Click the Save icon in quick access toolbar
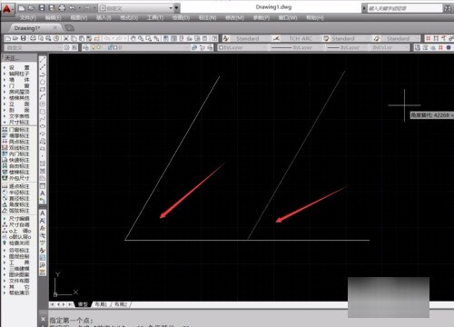Image resolution: width=454 pixels, height=327 pixels. (x=42, y=8)
